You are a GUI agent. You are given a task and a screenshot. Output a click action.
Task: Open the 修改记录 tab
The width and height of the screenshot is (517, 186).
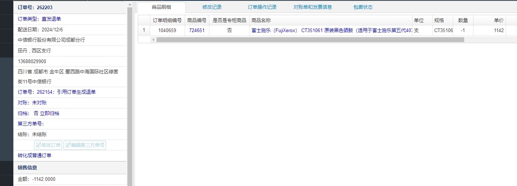[212, 7]
